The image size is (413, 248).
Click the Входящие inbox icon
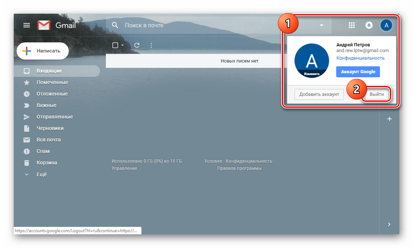pyautogui.click(x=27, y=71)
